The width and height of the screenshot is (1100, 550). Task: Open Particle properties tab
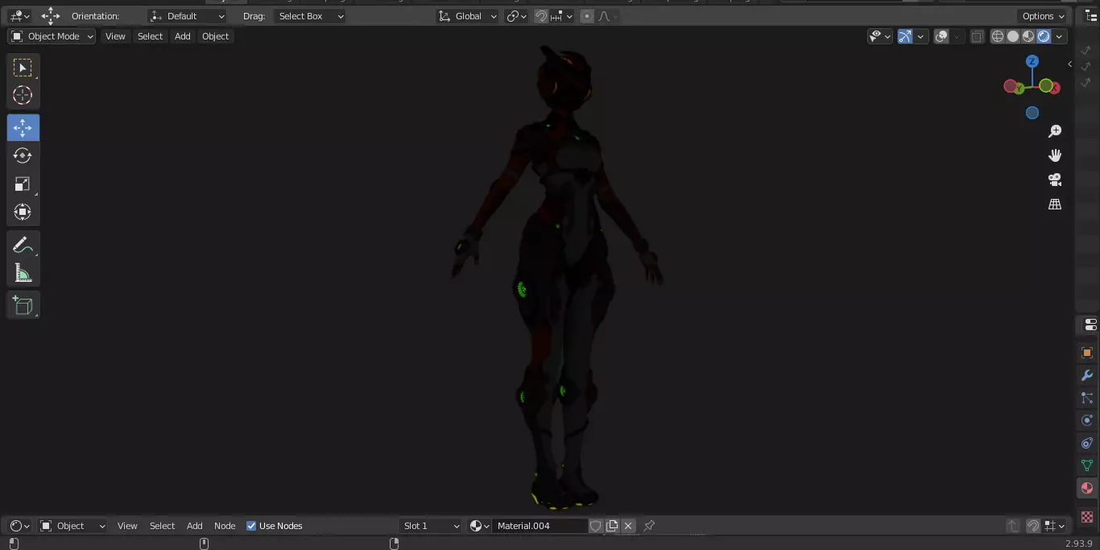click(x=1087, y=398)
